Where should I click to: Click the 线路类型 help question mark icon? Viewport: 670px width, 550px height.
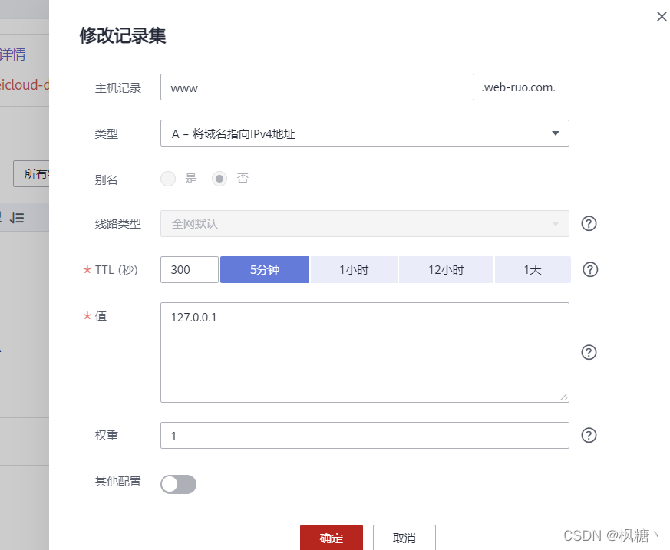[x=589, y=223]
